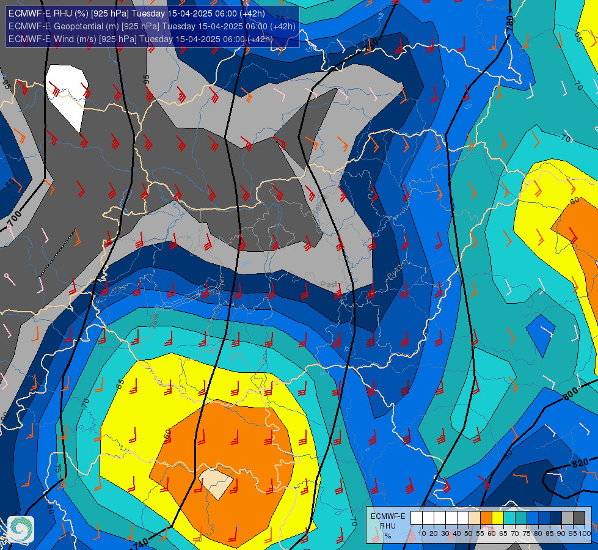Click the 50 tick label in legend
Viewport: 598px width, 550px height.
[469, 533]
